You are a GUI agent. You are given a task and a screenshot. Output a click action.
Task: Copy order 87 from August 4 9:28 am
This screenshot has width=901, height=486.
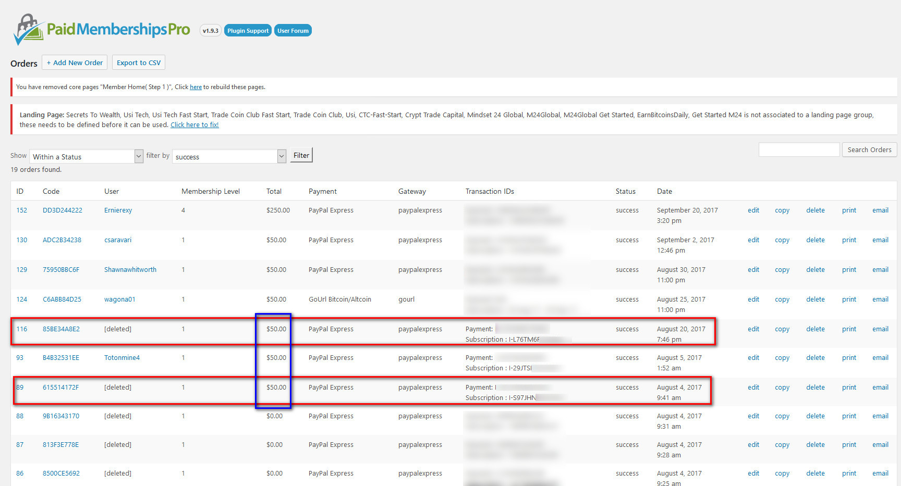point(782,445)
